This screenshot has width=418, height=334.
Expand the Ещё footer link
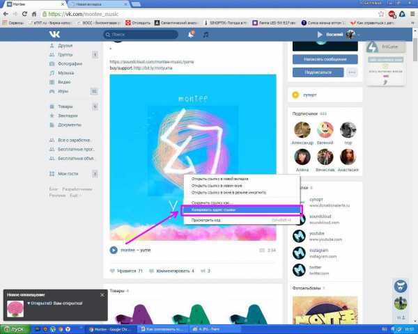pos(75,196)
